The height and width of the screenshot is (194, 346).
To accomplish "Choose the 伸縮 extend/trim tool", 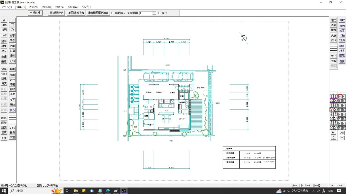I will click(12, 85).
